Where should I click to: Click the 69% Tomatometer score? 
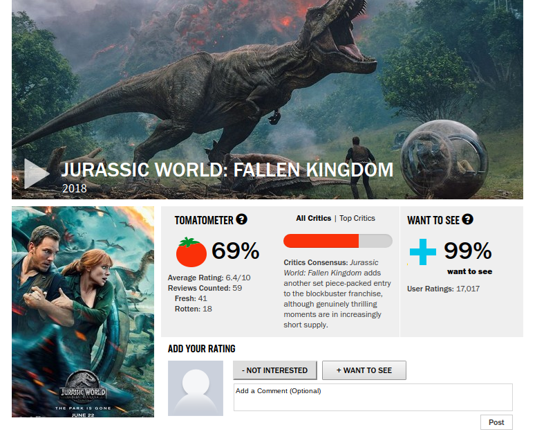pos(235,251)
